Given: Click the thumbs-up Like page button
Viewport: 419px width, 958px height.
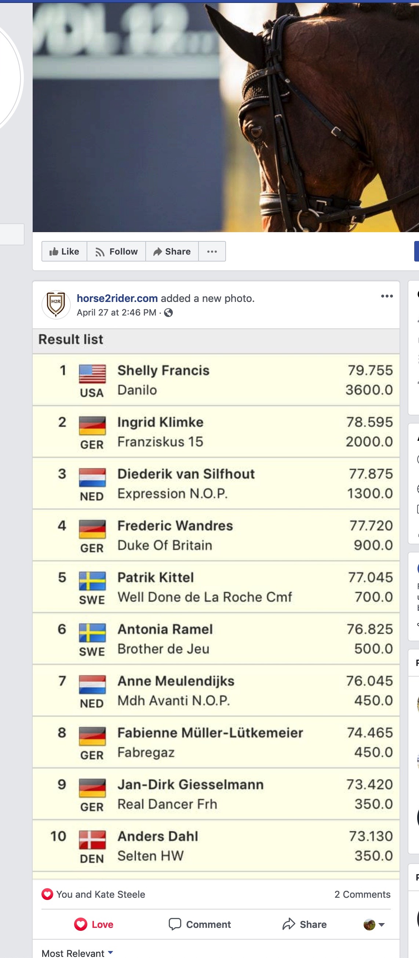Looking at the screenshot, I should (64, 251).
